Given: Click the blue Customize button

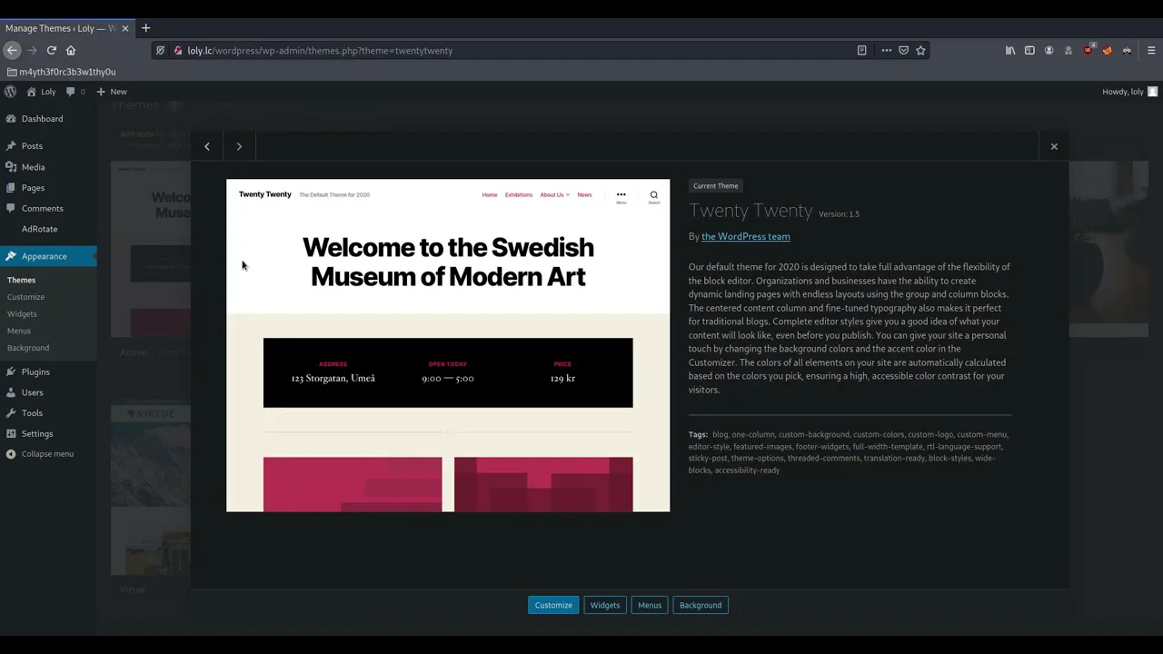Looking at the screenshot, I should 553,605.
